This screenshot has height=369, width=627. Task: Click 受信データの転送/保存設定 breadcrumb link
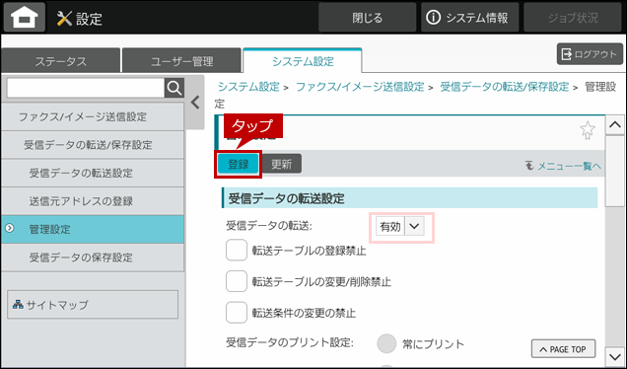click(504, 87)
